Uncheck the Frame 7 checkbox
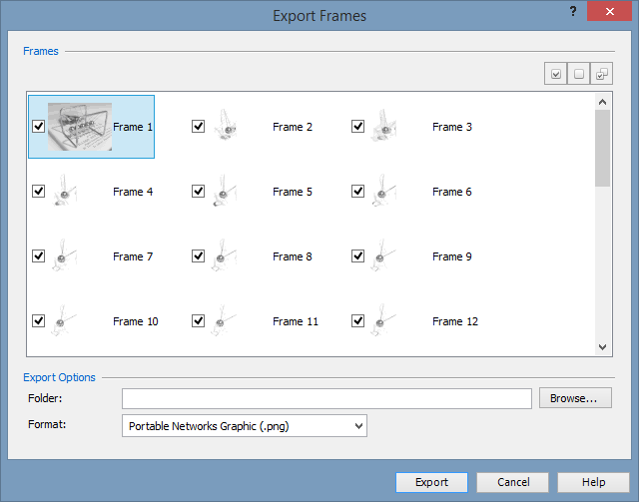This screenshot has height=502, width=639. pyautogui.click(x=38, y=255)
